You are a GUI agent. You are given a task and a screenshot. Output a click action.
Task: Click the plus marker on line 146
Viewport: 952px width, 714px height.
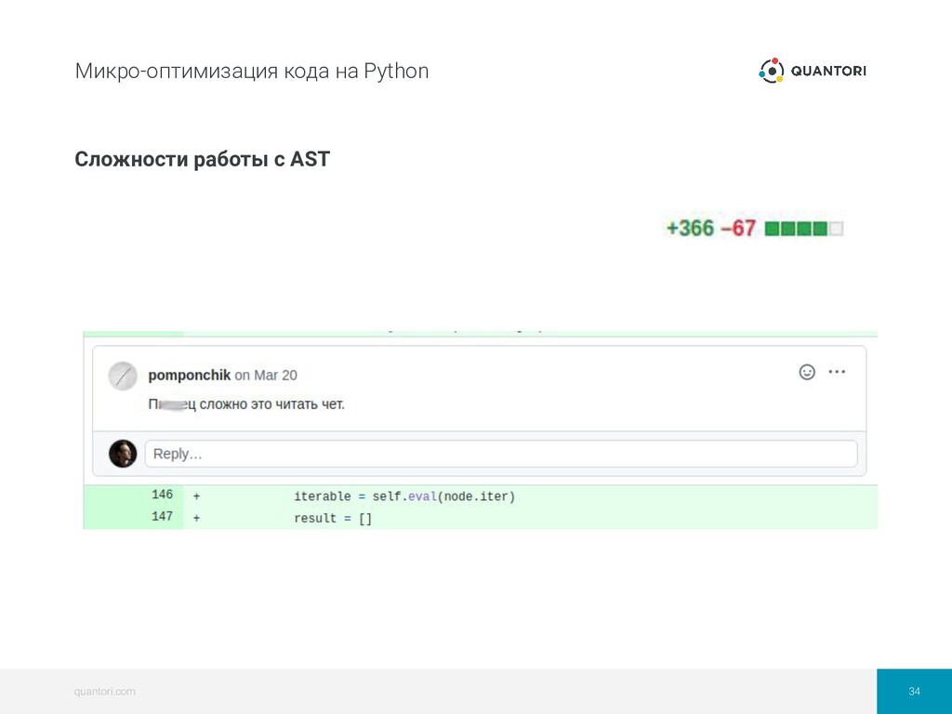197,496
